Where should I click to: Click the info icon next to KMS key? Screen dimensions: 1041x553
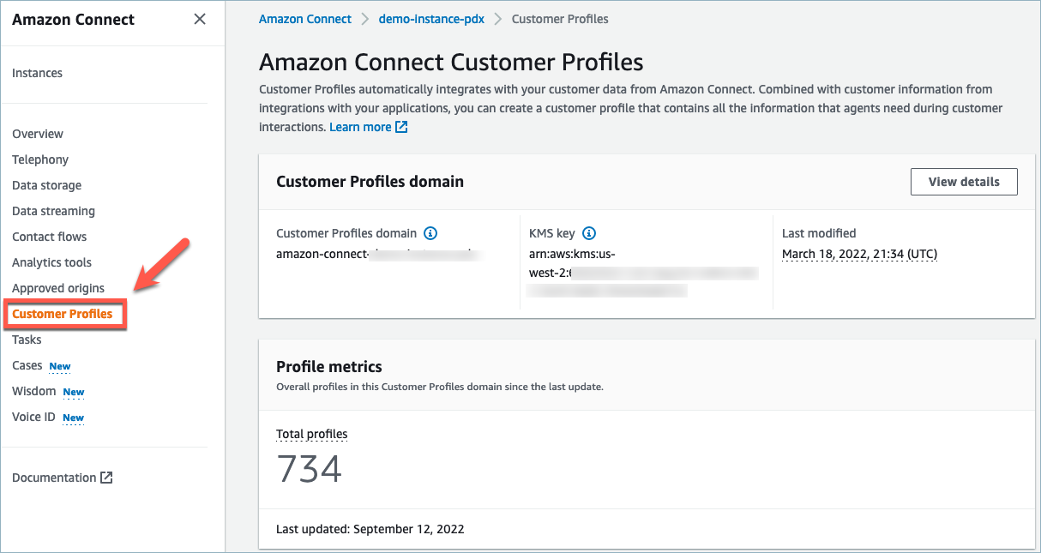pyautogui.click(x=589, y=232)
